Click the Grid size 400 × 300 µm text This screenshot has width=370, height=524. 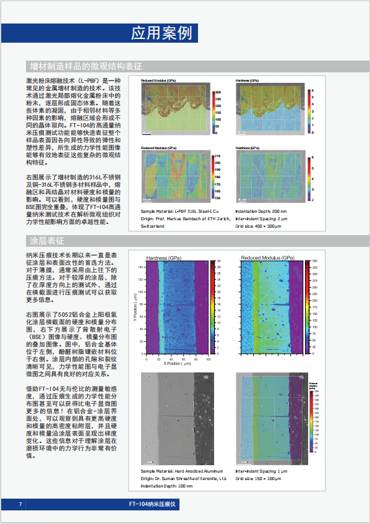258,226
